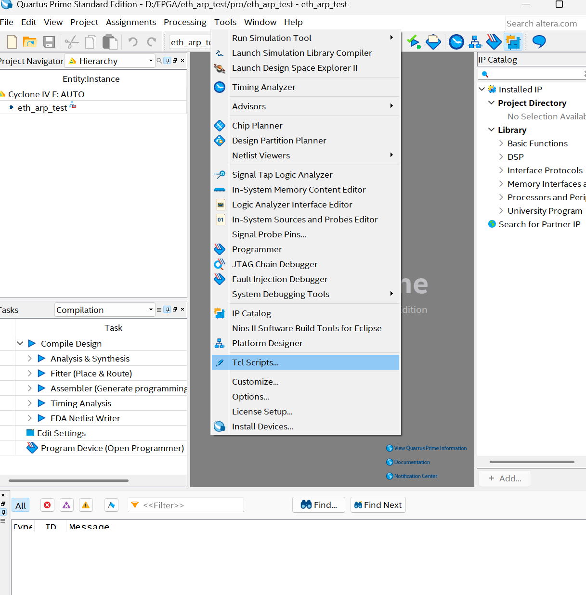Open the Hierarchy dropdown in Project Navigator
Screen dimensions: 586x595
click(x=110, y=61)
